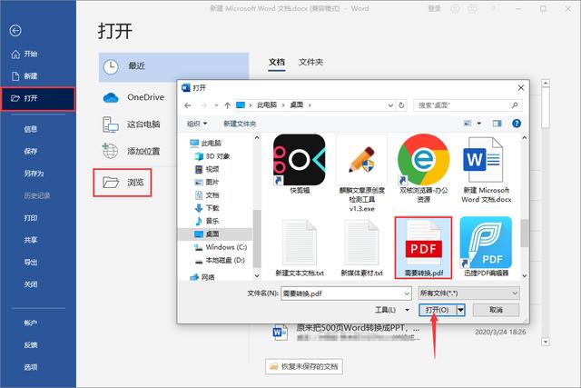Click 新建文件夹 (New folder) button
The width and height of the screenshot is (581, 388).
240,124
